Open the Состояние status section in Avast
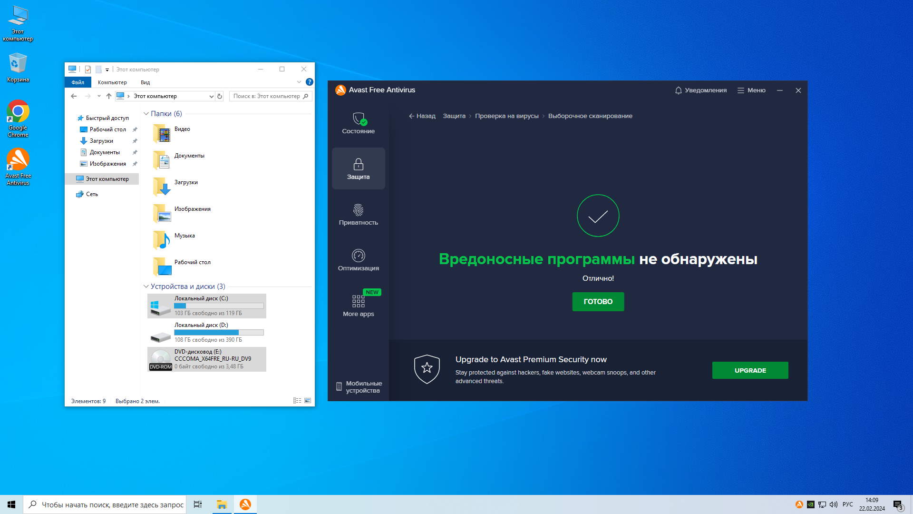The height and width of the screenshot is (514, 913). pos(358,123)
